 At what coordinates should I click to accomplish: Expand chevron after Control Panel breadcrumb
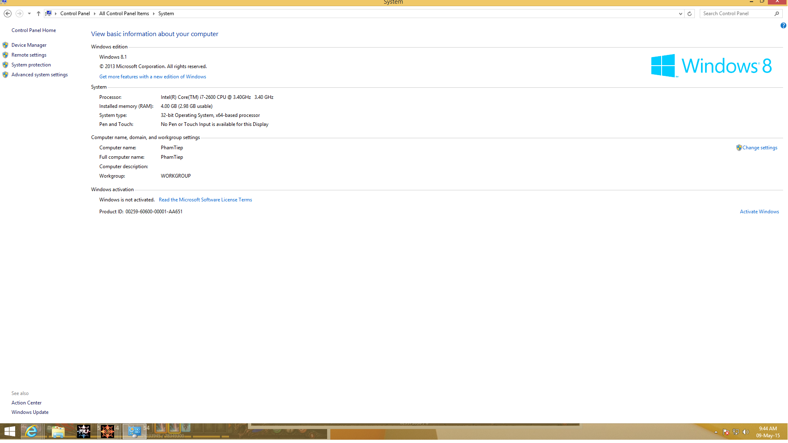[94, 14]
